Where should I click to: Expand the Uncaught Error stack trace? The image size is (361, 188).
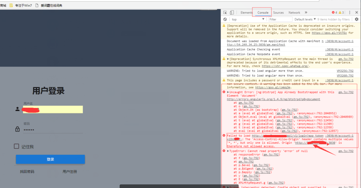click(228, 92)
